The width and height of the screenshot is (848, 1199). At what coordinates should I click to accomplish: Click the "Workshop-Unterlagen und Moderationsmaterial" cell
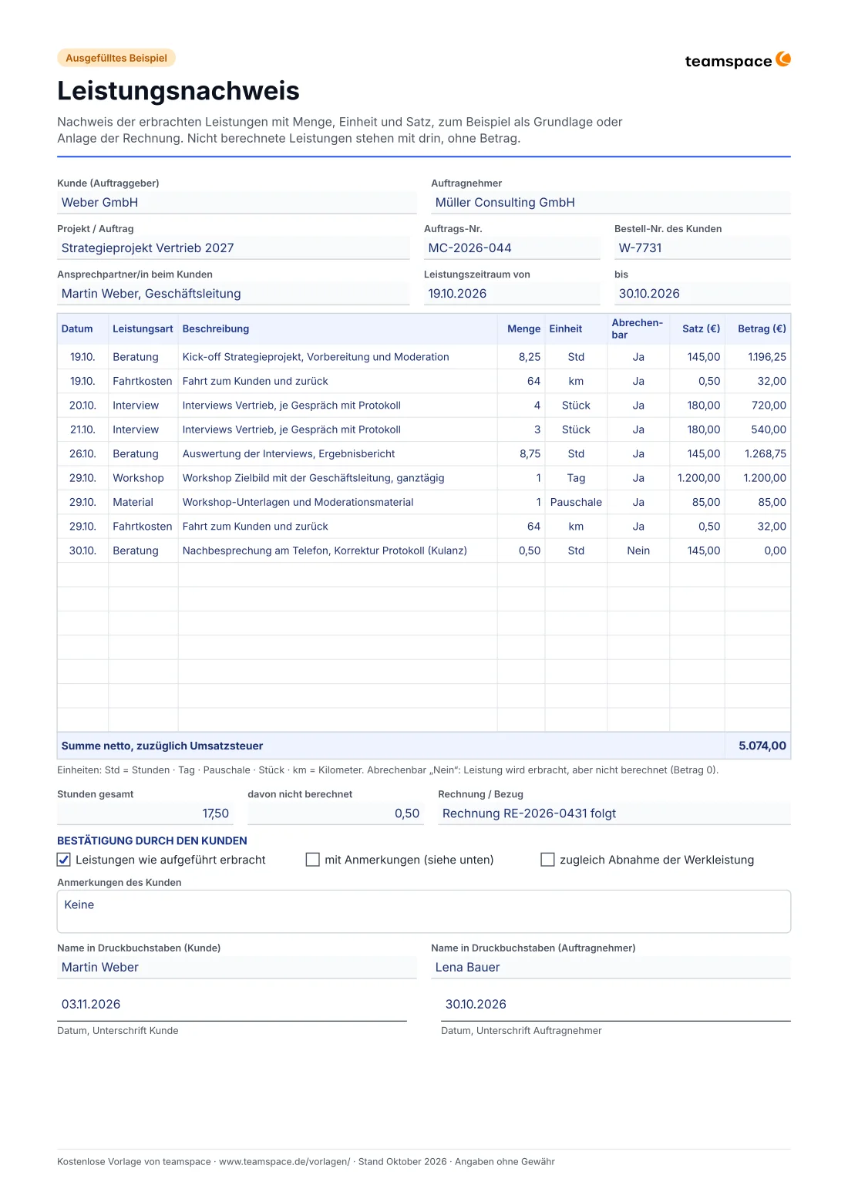[x=338, y=503]
